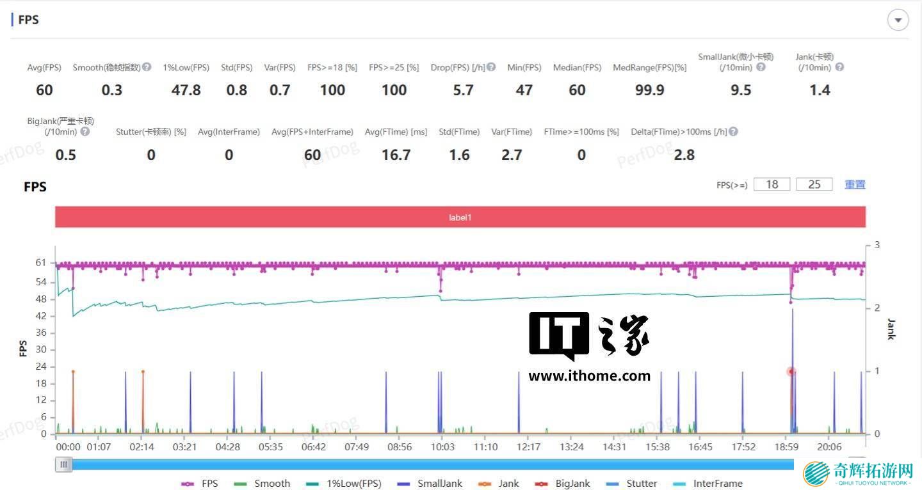Screen dimensions: 922x490
Task: Select the red label1 bar
Action: pos(460,217)
